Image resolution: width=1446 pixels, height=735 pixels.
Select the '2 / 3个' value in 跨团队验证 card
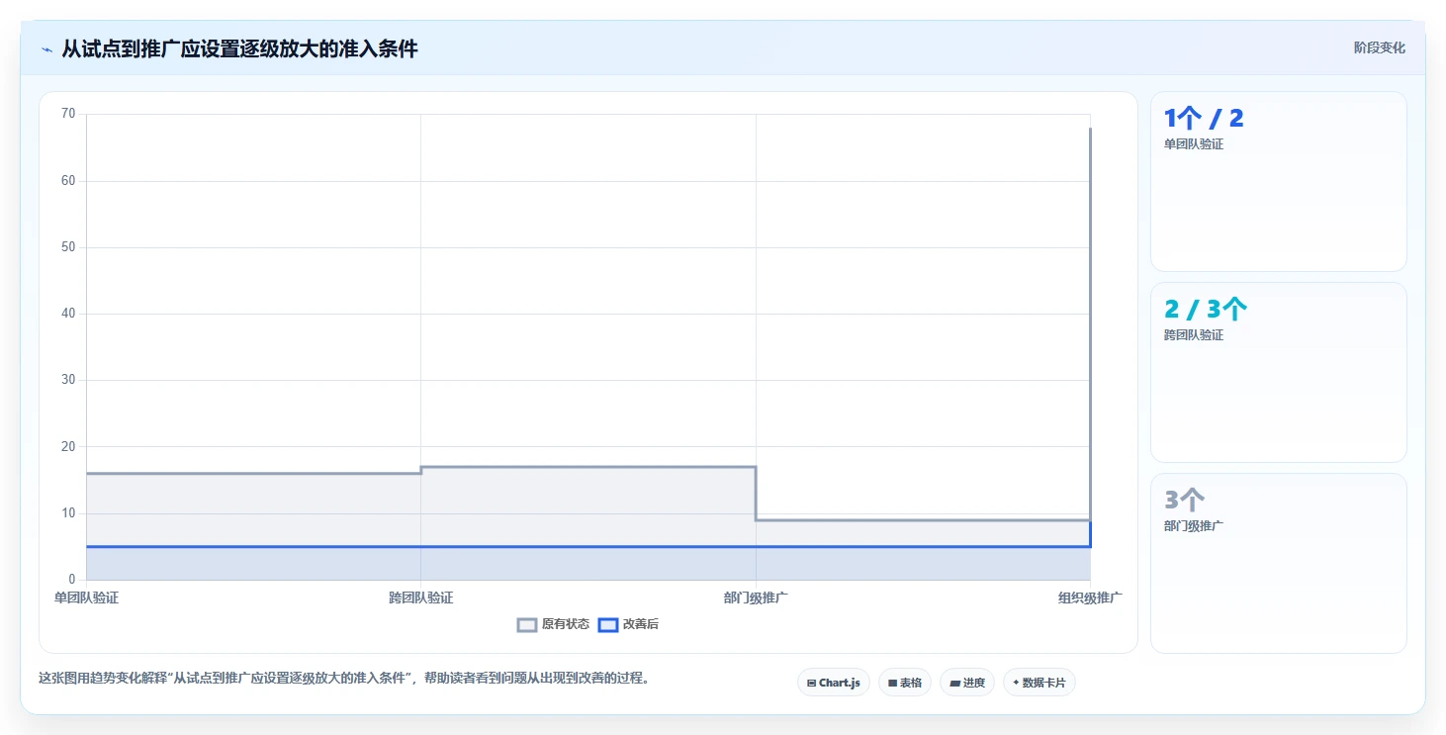(x=1206, y=310)
